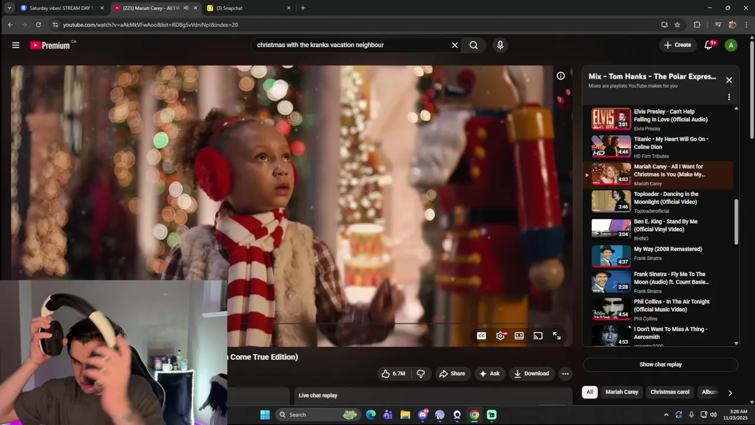Open Microsoft Edge from taskbar
Screen dimensions: 755x425
click(370, 415)
